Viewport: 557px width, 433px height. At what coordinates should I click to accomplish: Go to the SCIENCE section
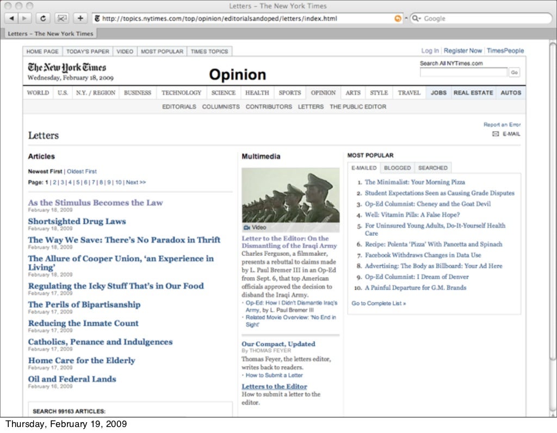(x=224, y=93)
